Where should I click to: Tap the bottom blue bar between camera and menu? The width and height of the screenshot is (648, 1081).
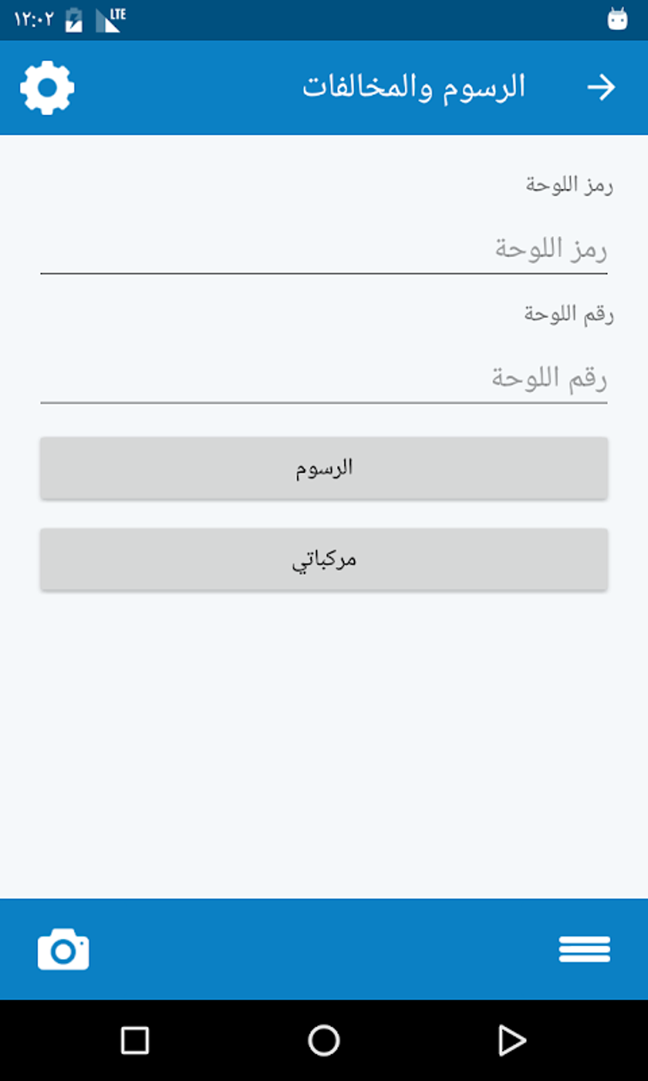(x=324, y=949)
